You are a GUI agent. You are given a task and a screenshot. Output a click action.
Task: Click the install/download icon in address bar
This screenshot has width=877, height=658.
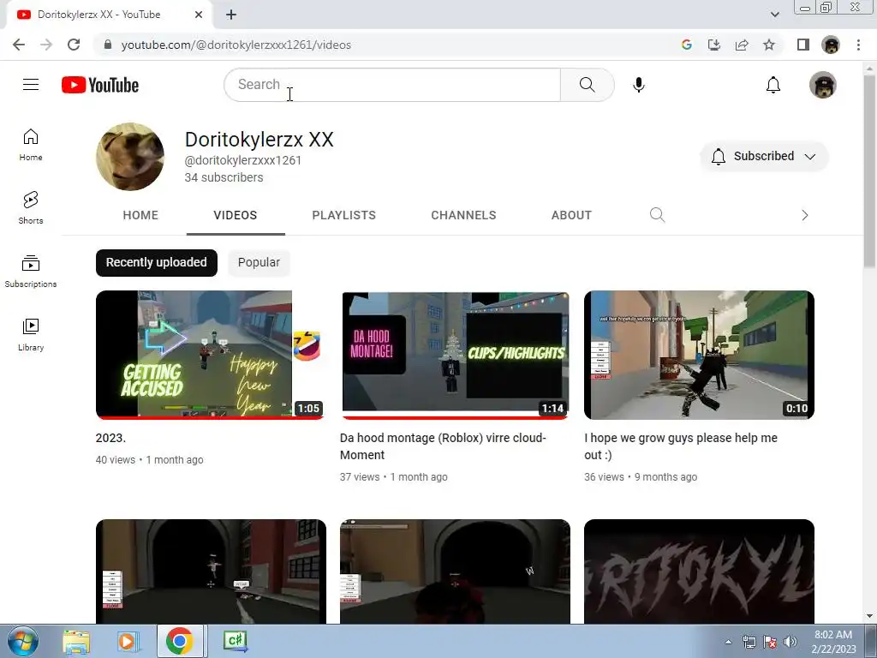[714, 45]
